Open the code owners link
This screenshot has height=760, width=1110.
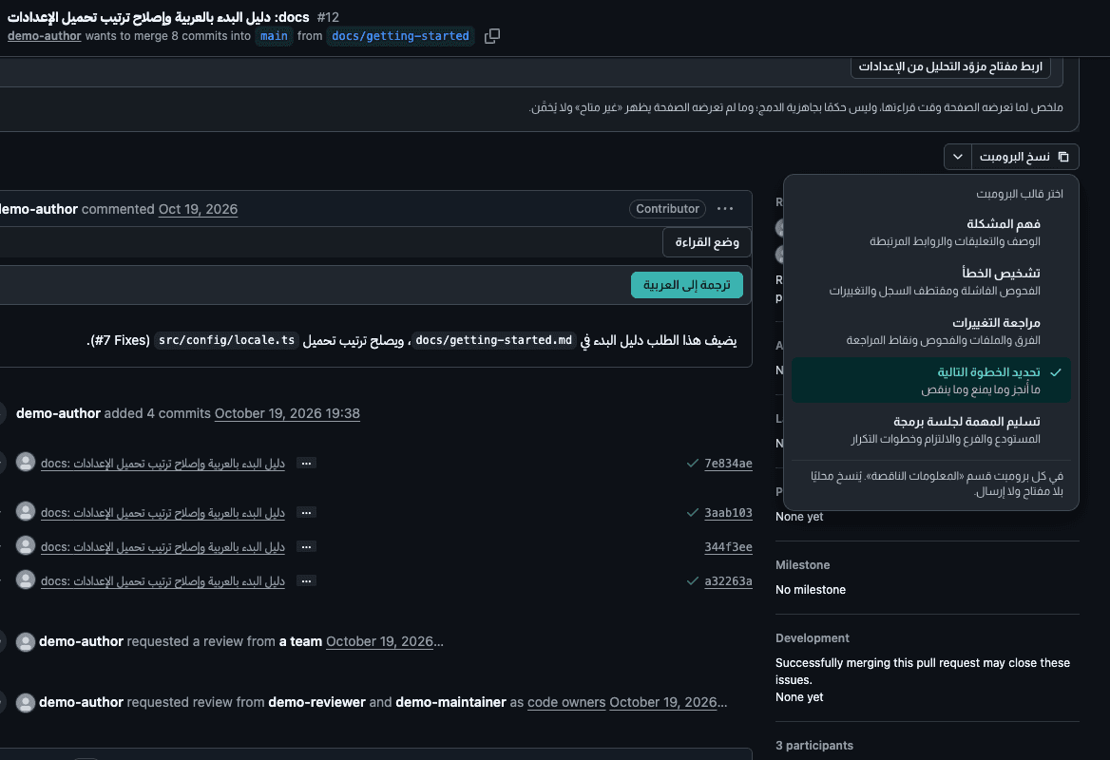tap(566, 703)
